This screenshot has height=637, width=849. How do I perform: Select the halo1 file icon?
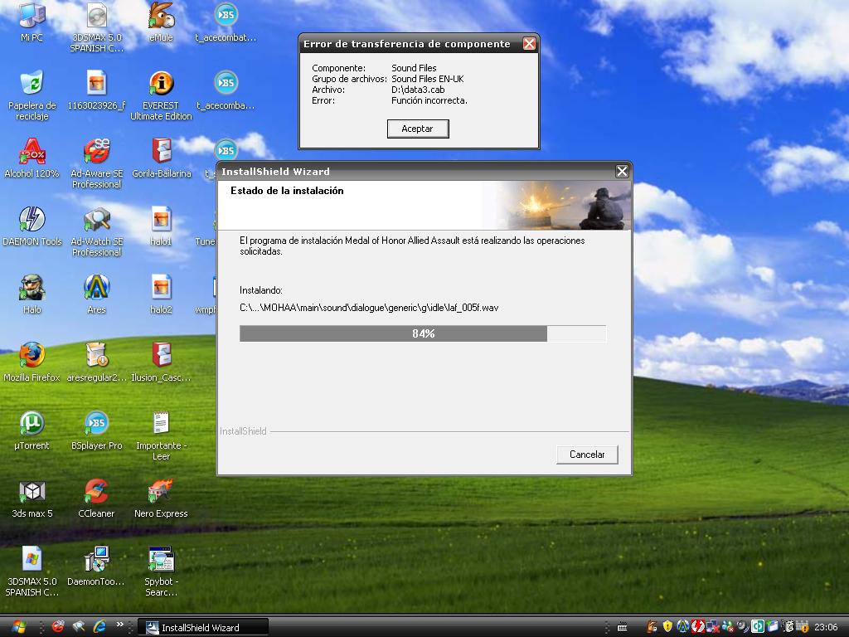click(x=161, y=226)
